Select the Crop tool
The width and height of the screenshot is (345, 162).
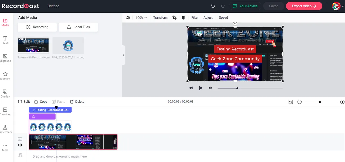click(x=174, y=18)
